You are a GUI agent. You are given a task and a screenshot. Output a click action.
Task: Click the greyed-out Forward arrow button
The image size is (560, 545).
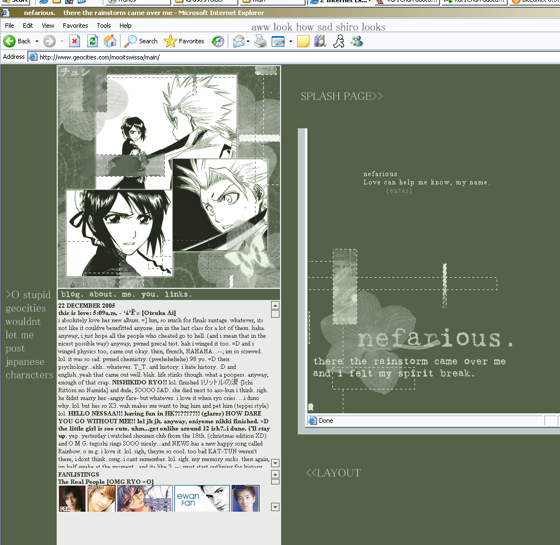[x=49, y=41]
